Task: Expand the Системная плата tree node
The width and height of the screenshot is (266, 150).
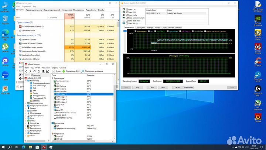Action: click(x=26, y=103)
